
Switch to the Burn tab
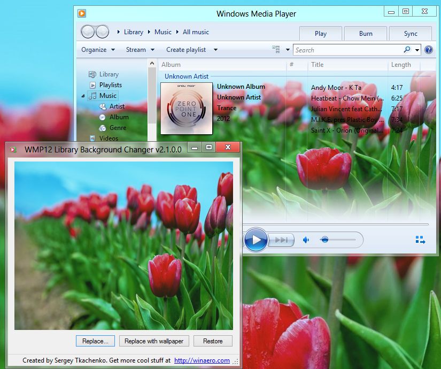click(366, 34)
